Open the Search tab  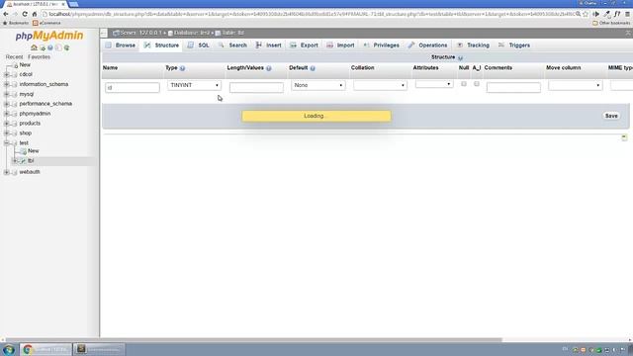click(232, 45)
